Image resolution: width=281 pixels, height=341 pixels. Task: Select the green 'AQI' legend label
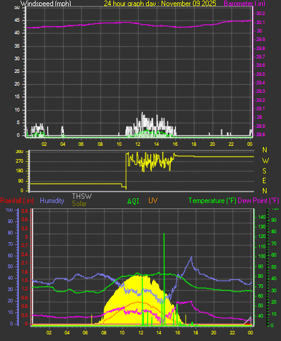pyautogui.click(x=133, y=201)
